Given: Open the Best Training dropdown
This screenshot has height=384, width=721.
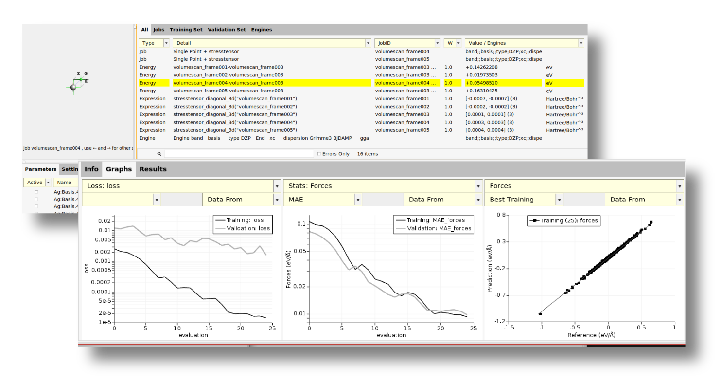Looking at the screenshot, I should (559, 200).
